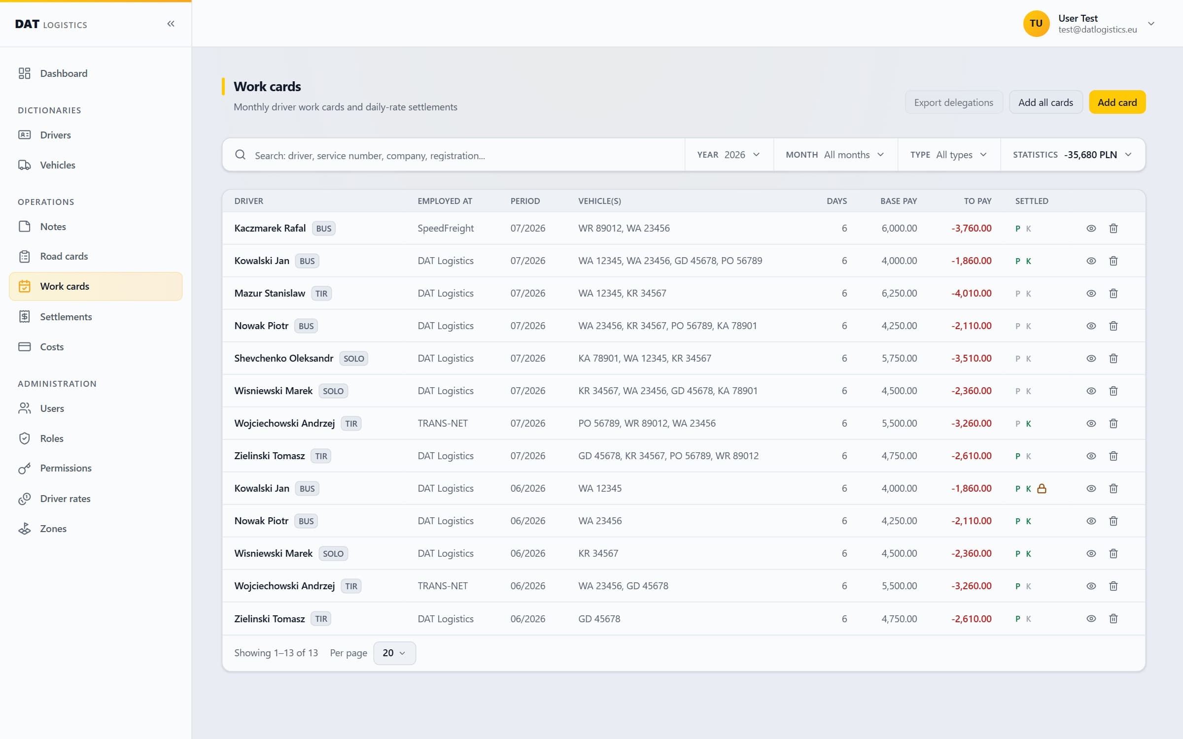1183x739 pixels.
Task: Toggle P settled flag for Wojciechowski Andrzej 07/2026
Action: 1017,424
